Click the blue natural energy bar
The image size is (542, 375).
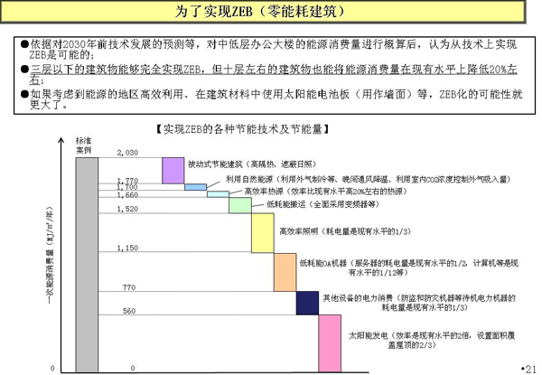point(196,187)
